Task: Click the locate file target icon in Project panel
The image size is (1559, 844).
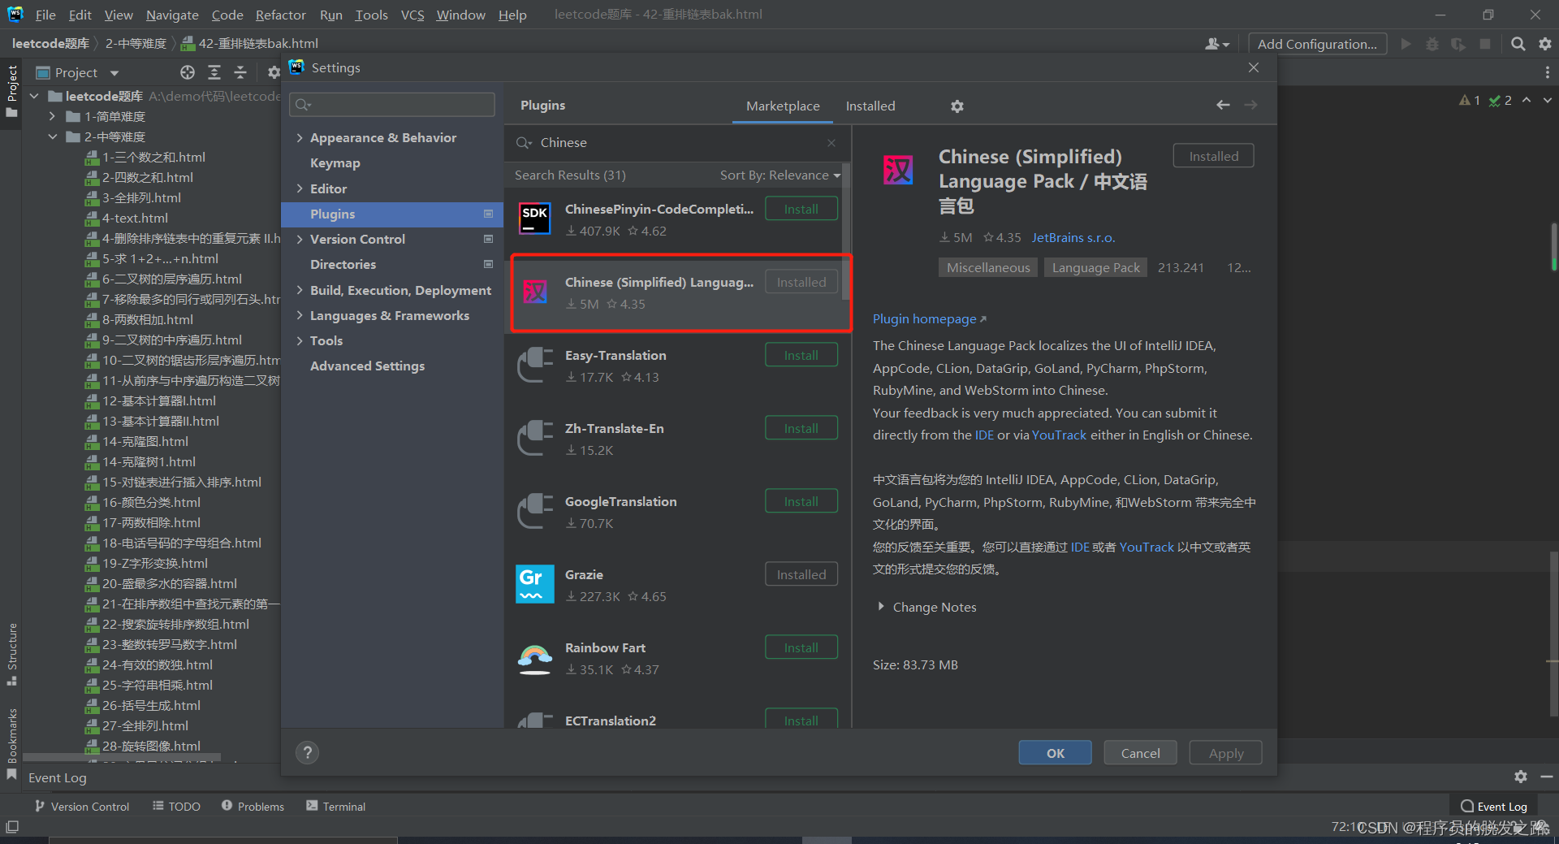Action: coord(188,73)
